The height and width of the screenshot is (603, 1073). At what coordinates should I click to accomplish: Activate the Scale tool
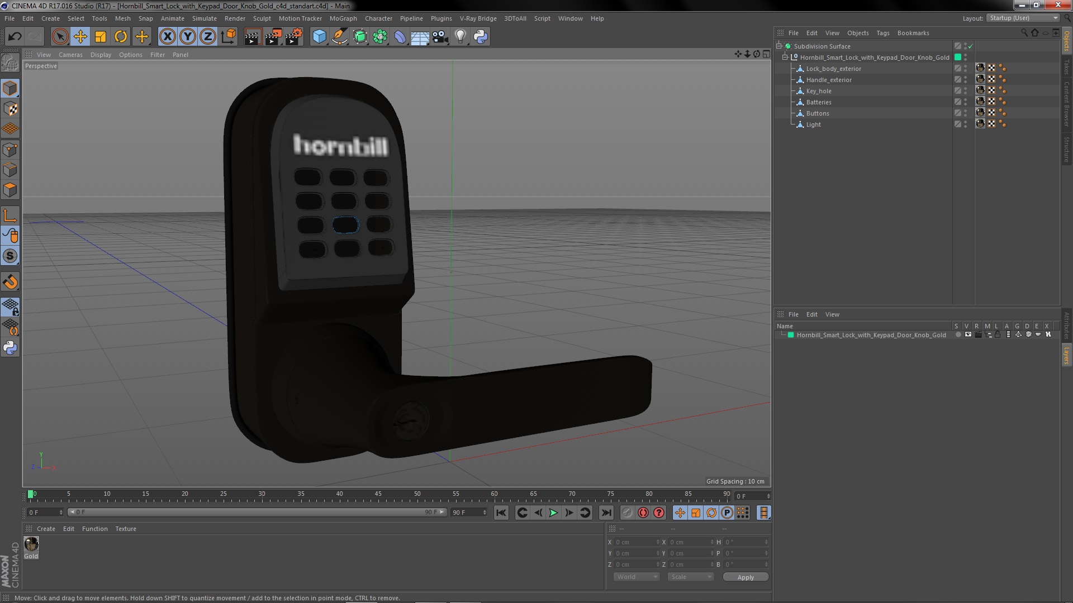pyautogui.click(x=101, y=37)
